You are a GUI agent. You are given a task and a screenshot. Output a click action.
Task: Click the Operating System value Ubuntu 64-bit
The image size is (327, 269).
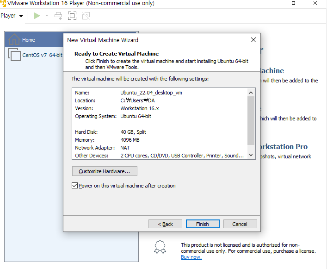click(136, 116)
